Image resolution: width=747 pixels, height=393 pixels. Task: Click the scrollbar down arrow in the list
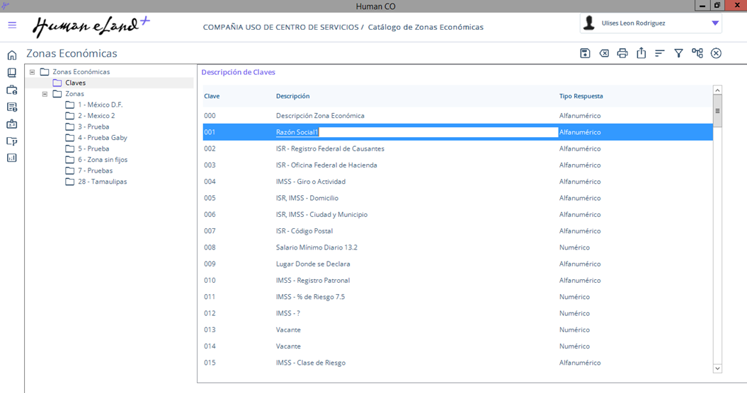(717, 368)
